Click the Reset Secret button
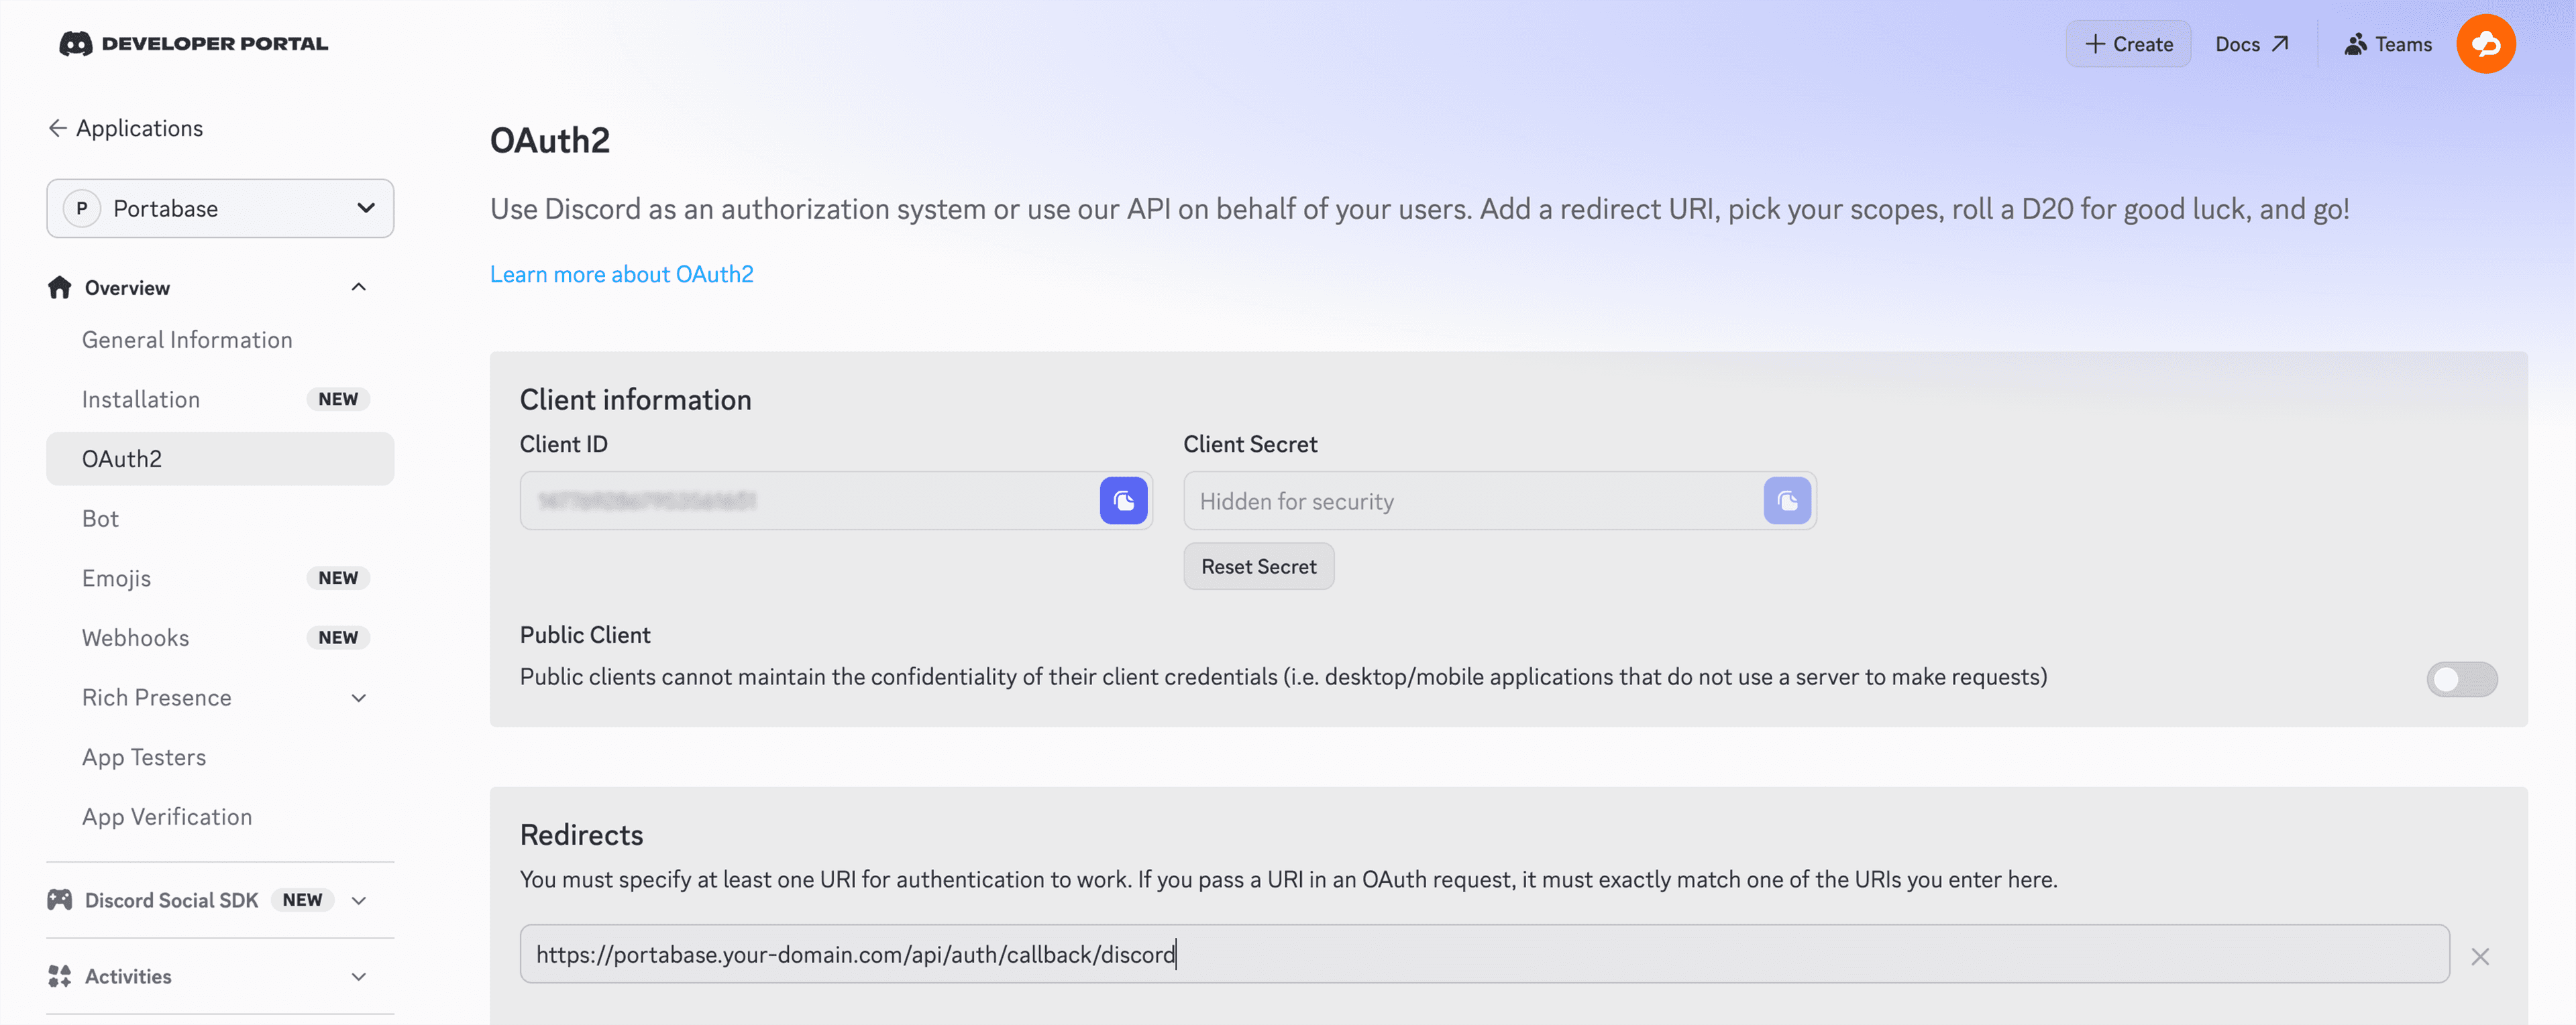 (1258, 565)
